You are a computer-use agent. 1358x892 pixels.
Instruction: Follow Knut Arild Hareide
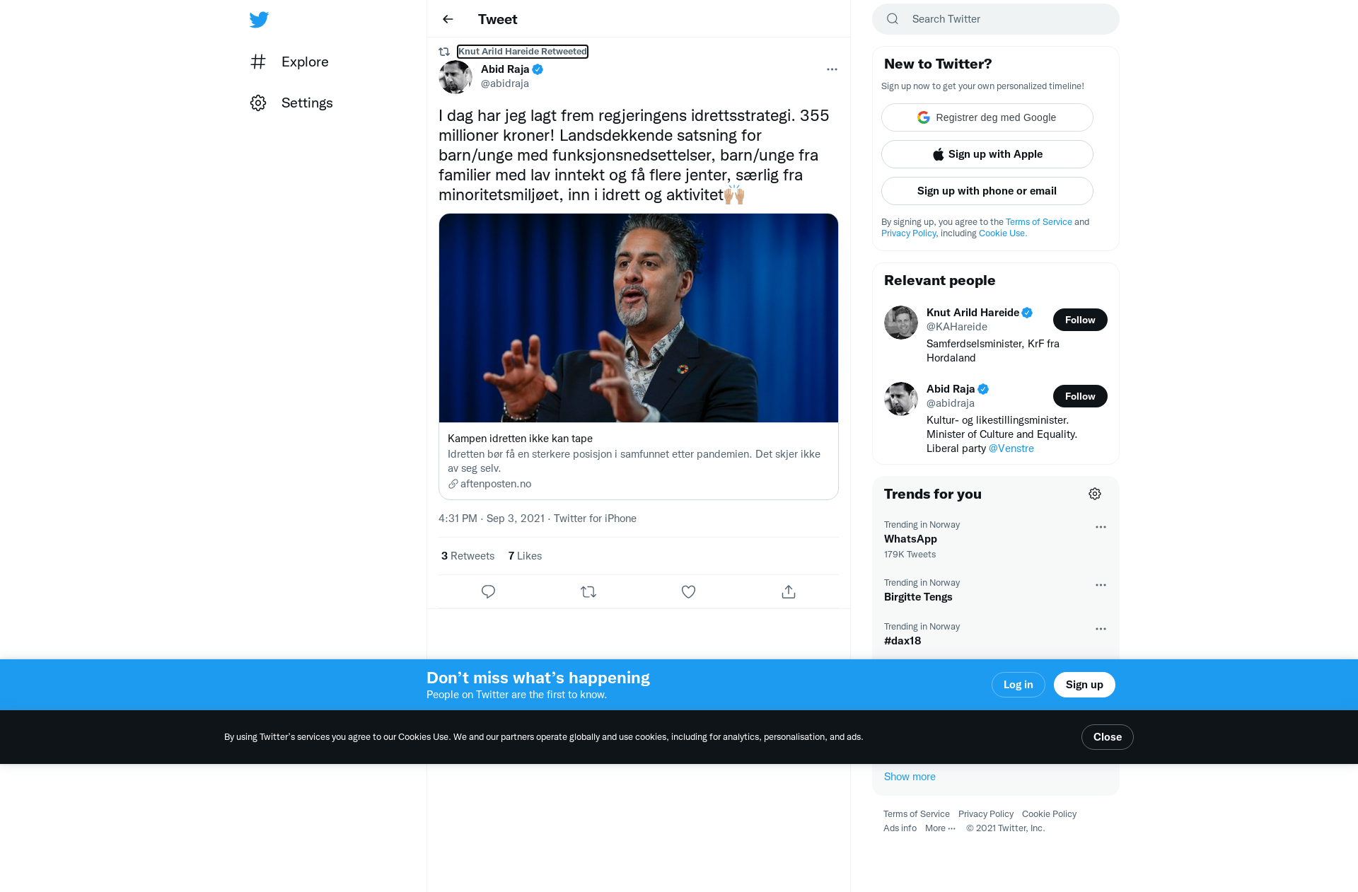(1080, 320)
